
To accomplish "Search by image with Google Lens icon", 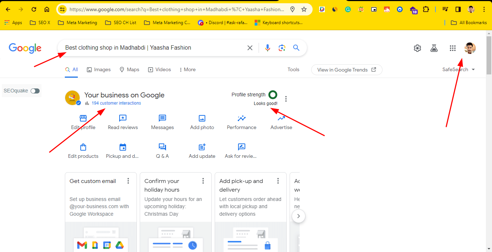I will click(282, 48).
